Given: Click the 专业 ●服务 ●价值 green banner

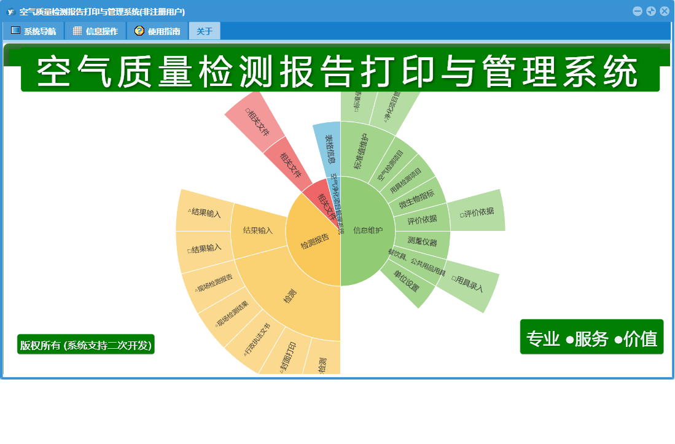Looking at the screenshot, I should (591, 337).
